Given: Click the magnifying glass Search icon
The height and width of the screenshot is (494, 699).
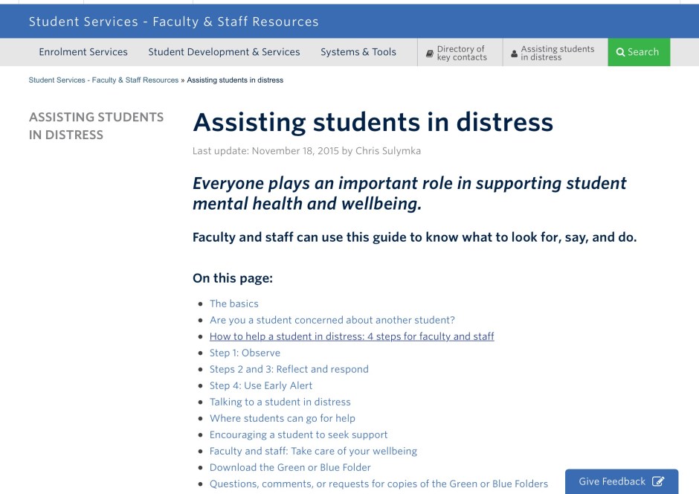Looking at the screenshot, I should pos(620,52).
